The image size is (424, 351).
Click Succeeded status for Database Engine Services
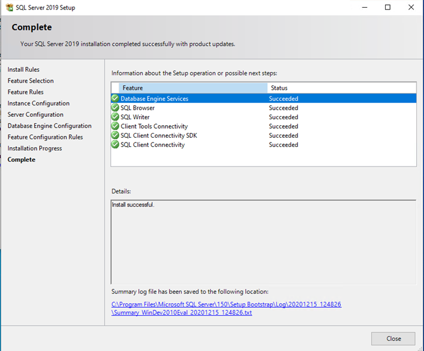point(283,99)
